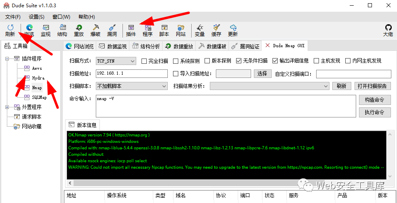Check the 导入扫描地址 checkbox
Viewport: 397px width, 203px height.
click(x=175, y=74)
